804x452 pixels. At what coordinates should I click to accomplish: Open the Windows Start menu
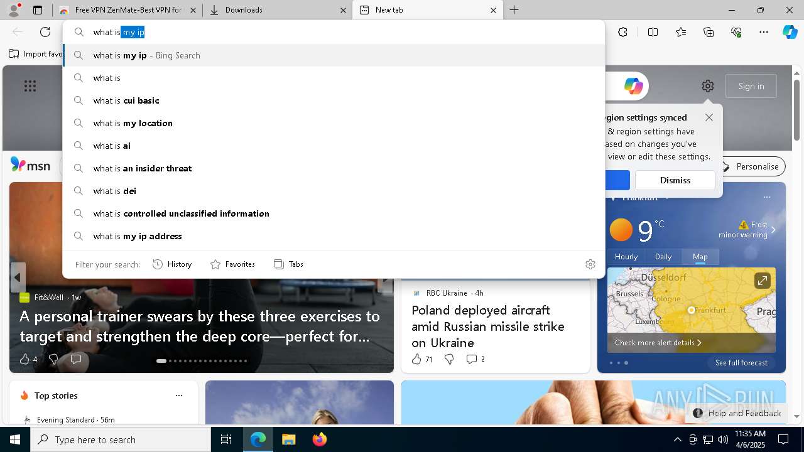pos(15,439)
